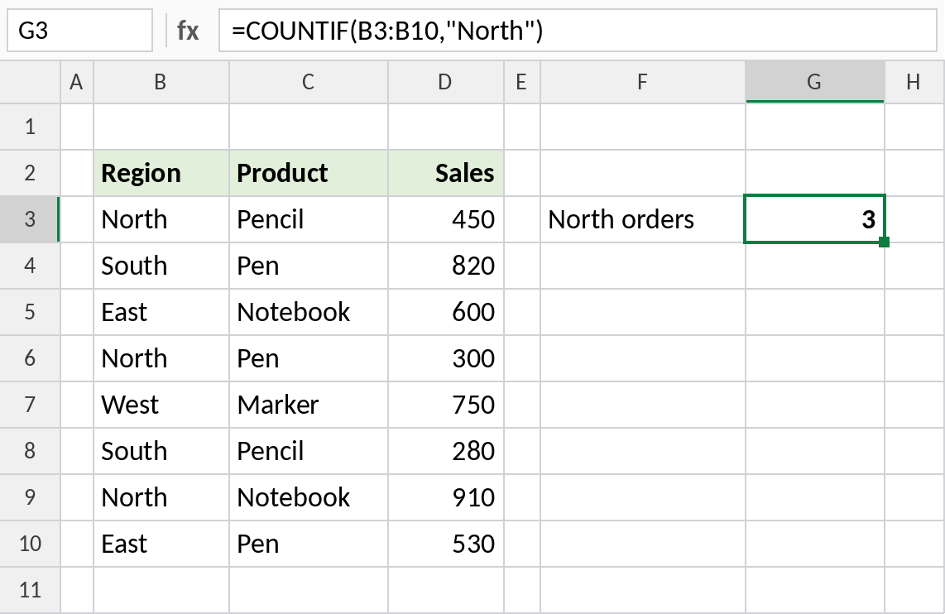945x614 pixels.
Task: Select column C header
Action: coord(308,82)
